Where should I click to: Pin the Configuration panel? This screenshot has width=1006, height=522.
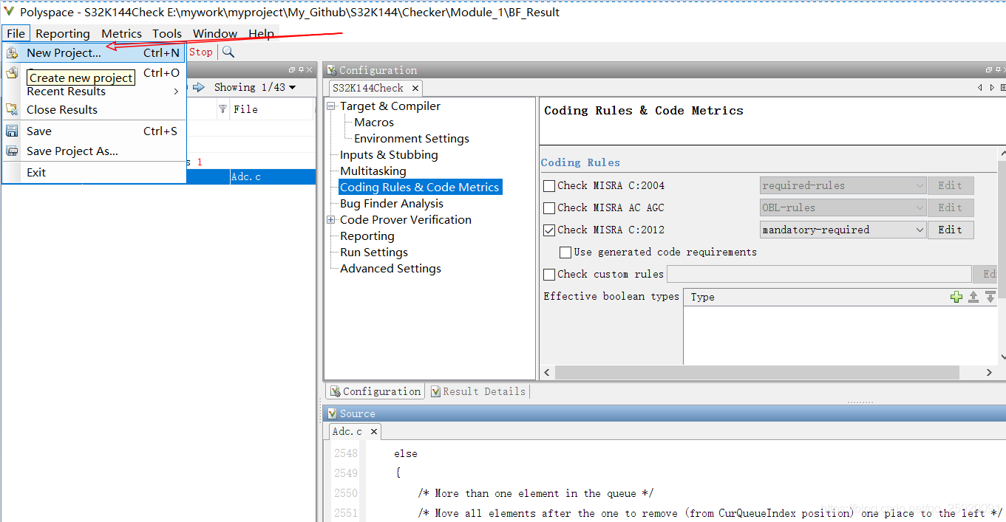pyautogui.click(x=998, y=70)
